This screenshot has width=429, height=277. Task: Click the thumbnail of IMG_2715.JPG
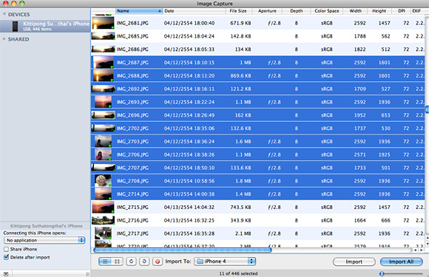[103, 207]
